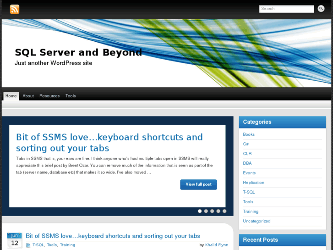Open the Uncategorized category
333x250 pixels.
257,221
